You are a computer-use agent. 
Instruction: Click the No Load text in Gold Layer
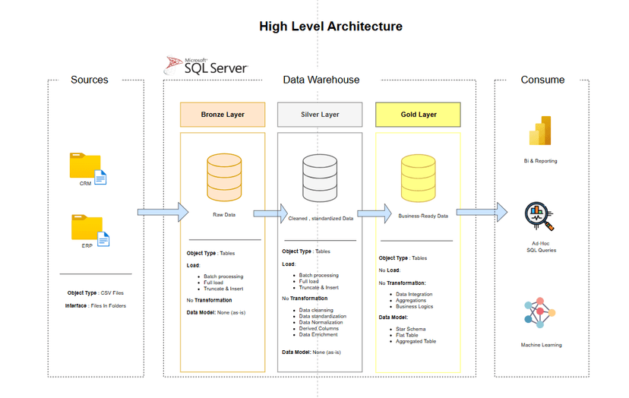390,270
